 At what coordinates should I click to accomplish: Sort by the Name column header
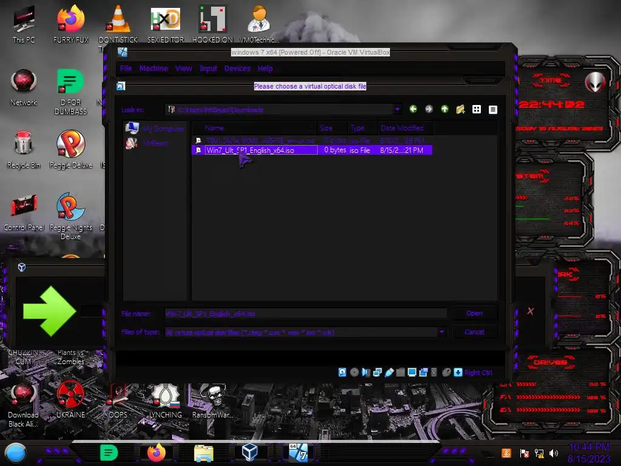(255, 128)
